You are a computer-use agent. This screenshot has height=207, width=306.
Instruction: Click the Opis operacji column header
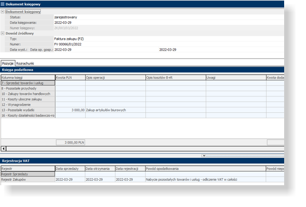(115, 77)
